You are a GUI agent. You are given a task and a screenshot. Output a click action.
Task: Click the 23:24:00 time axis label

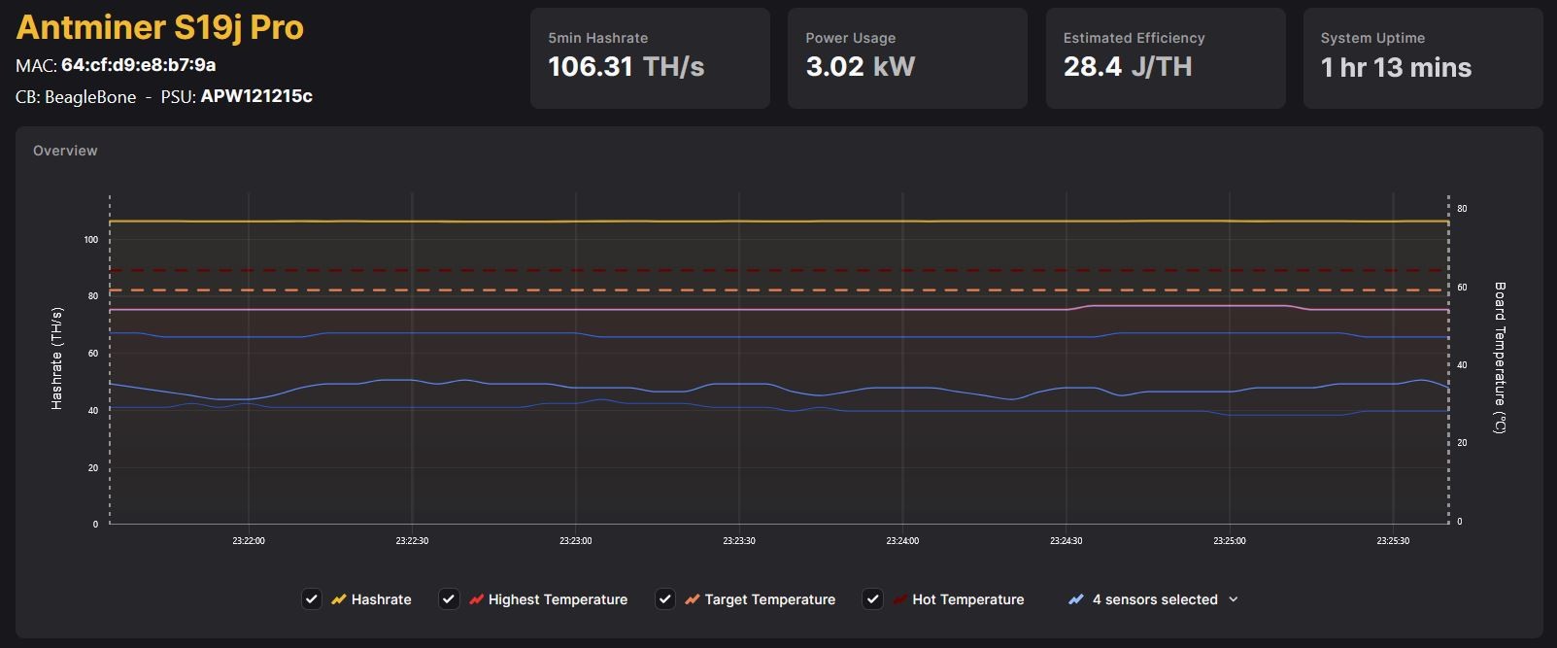(902, 541)
